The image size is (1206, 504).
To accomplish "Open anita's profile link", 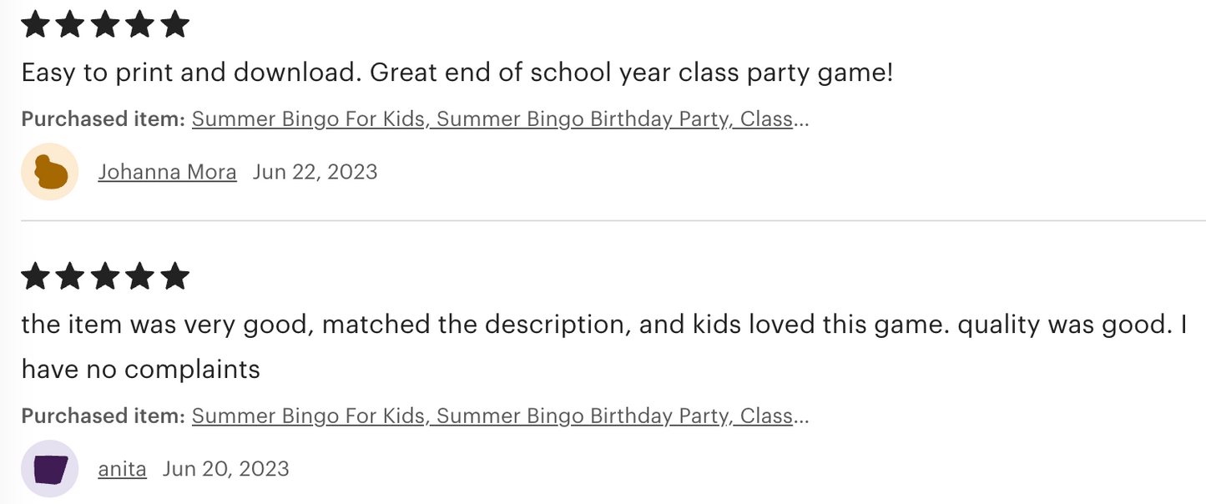I will 122,469.
